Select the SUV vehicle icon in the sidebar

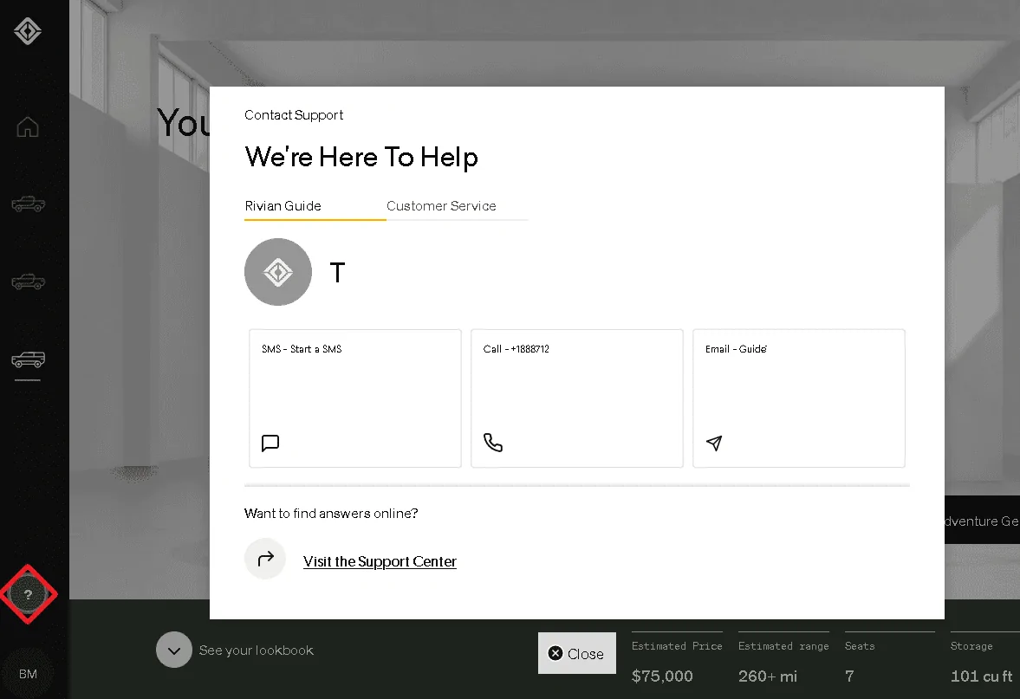[x=28, y=359]
